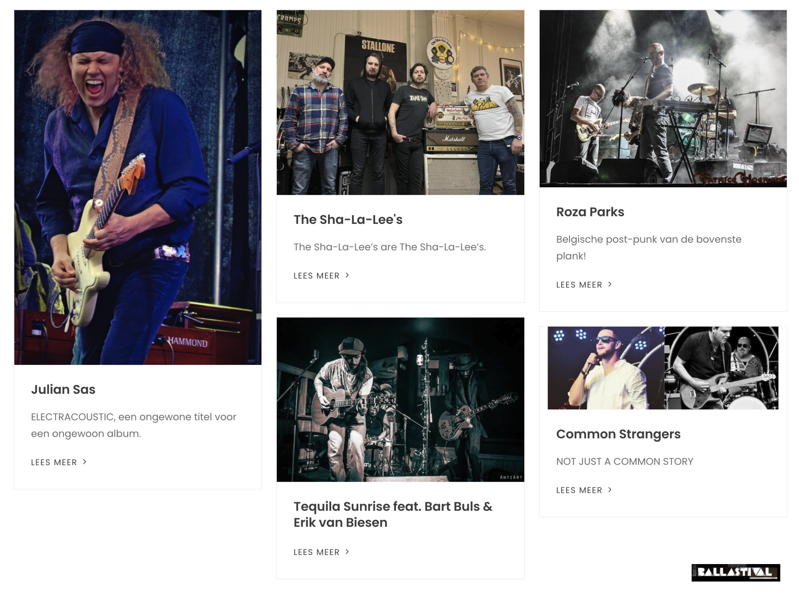
Task: Open The Sha-La-Lee's title link
Action: [x=348, y=220]
